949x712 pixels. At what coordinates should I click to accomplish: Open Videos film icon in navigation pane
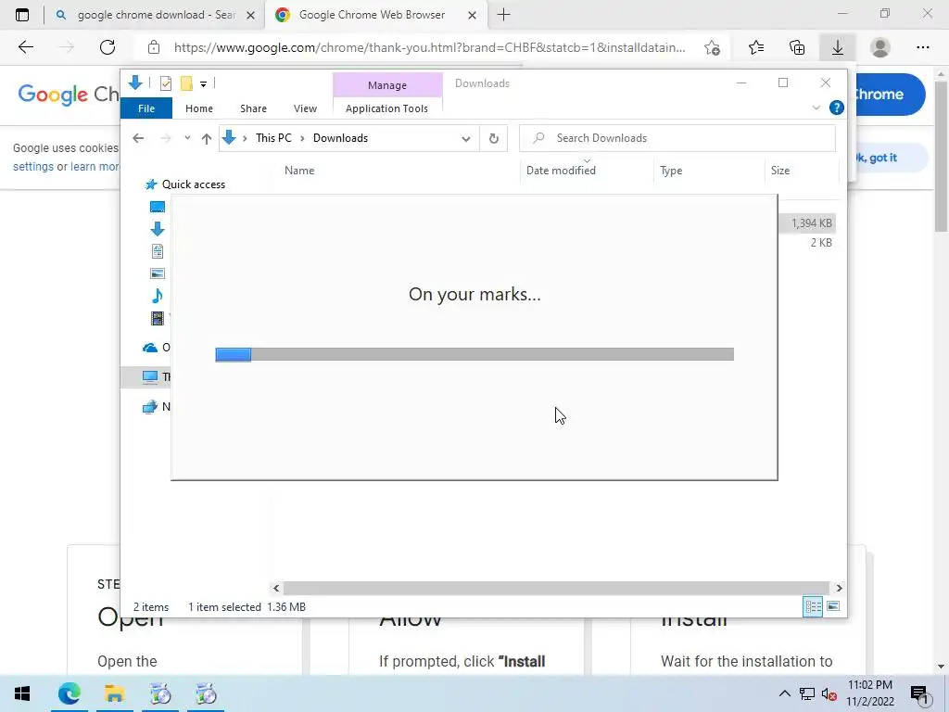(158, 318)
